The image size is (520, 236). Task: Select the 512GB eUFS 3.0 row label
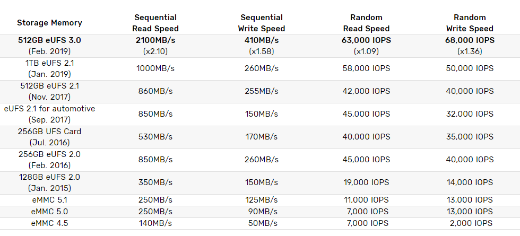pos(49,40)
